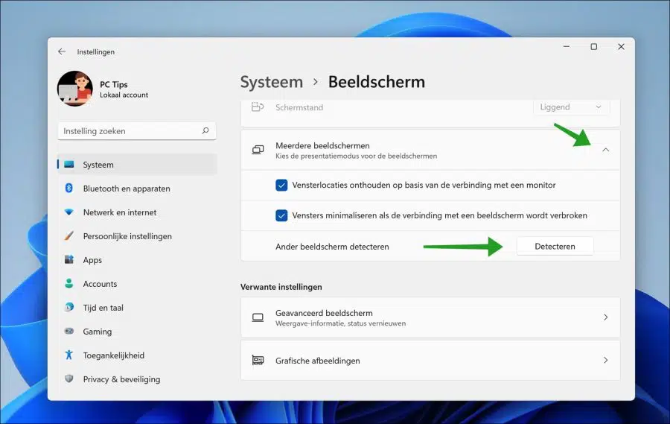
Task: Click the Toegankelijkheid accessibility icon
Action: [x=68, y=355]
